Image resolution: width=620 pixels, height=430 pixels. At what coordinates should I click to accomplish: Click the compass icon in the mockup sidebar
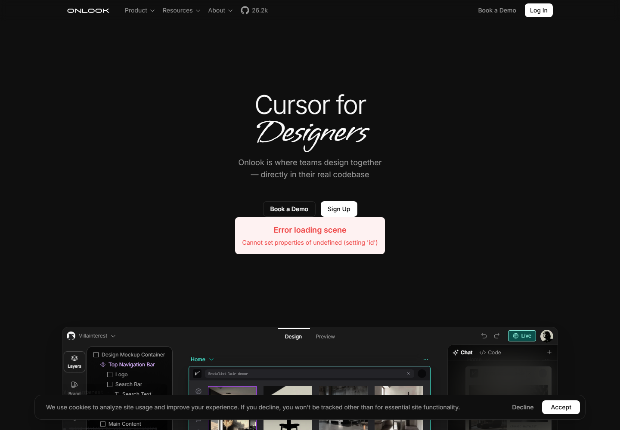198,391
